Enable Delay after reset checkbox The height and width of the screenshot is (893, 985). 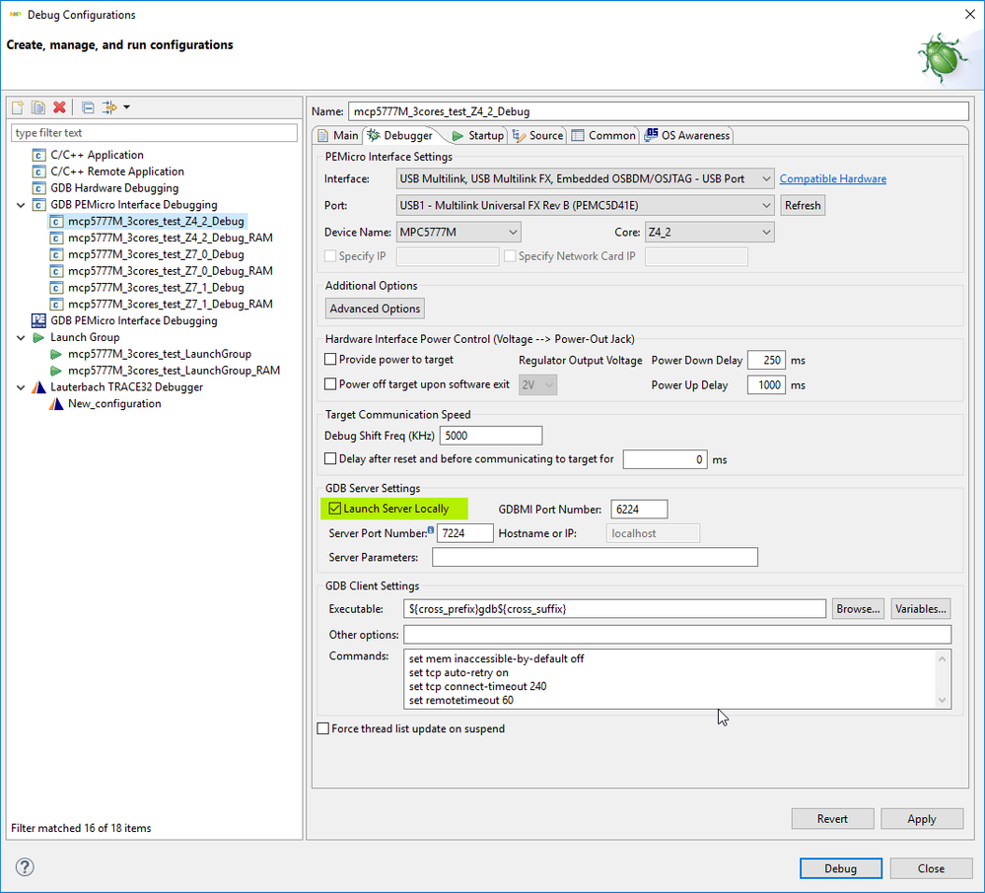330,459
